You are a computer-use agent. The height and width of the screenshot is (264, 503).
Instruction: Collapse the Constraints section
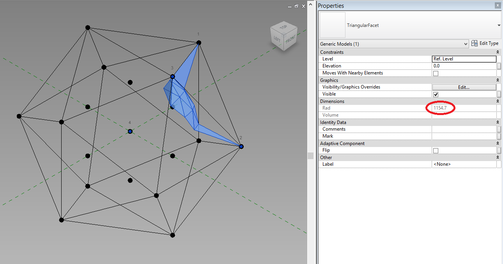coord(498,52)
